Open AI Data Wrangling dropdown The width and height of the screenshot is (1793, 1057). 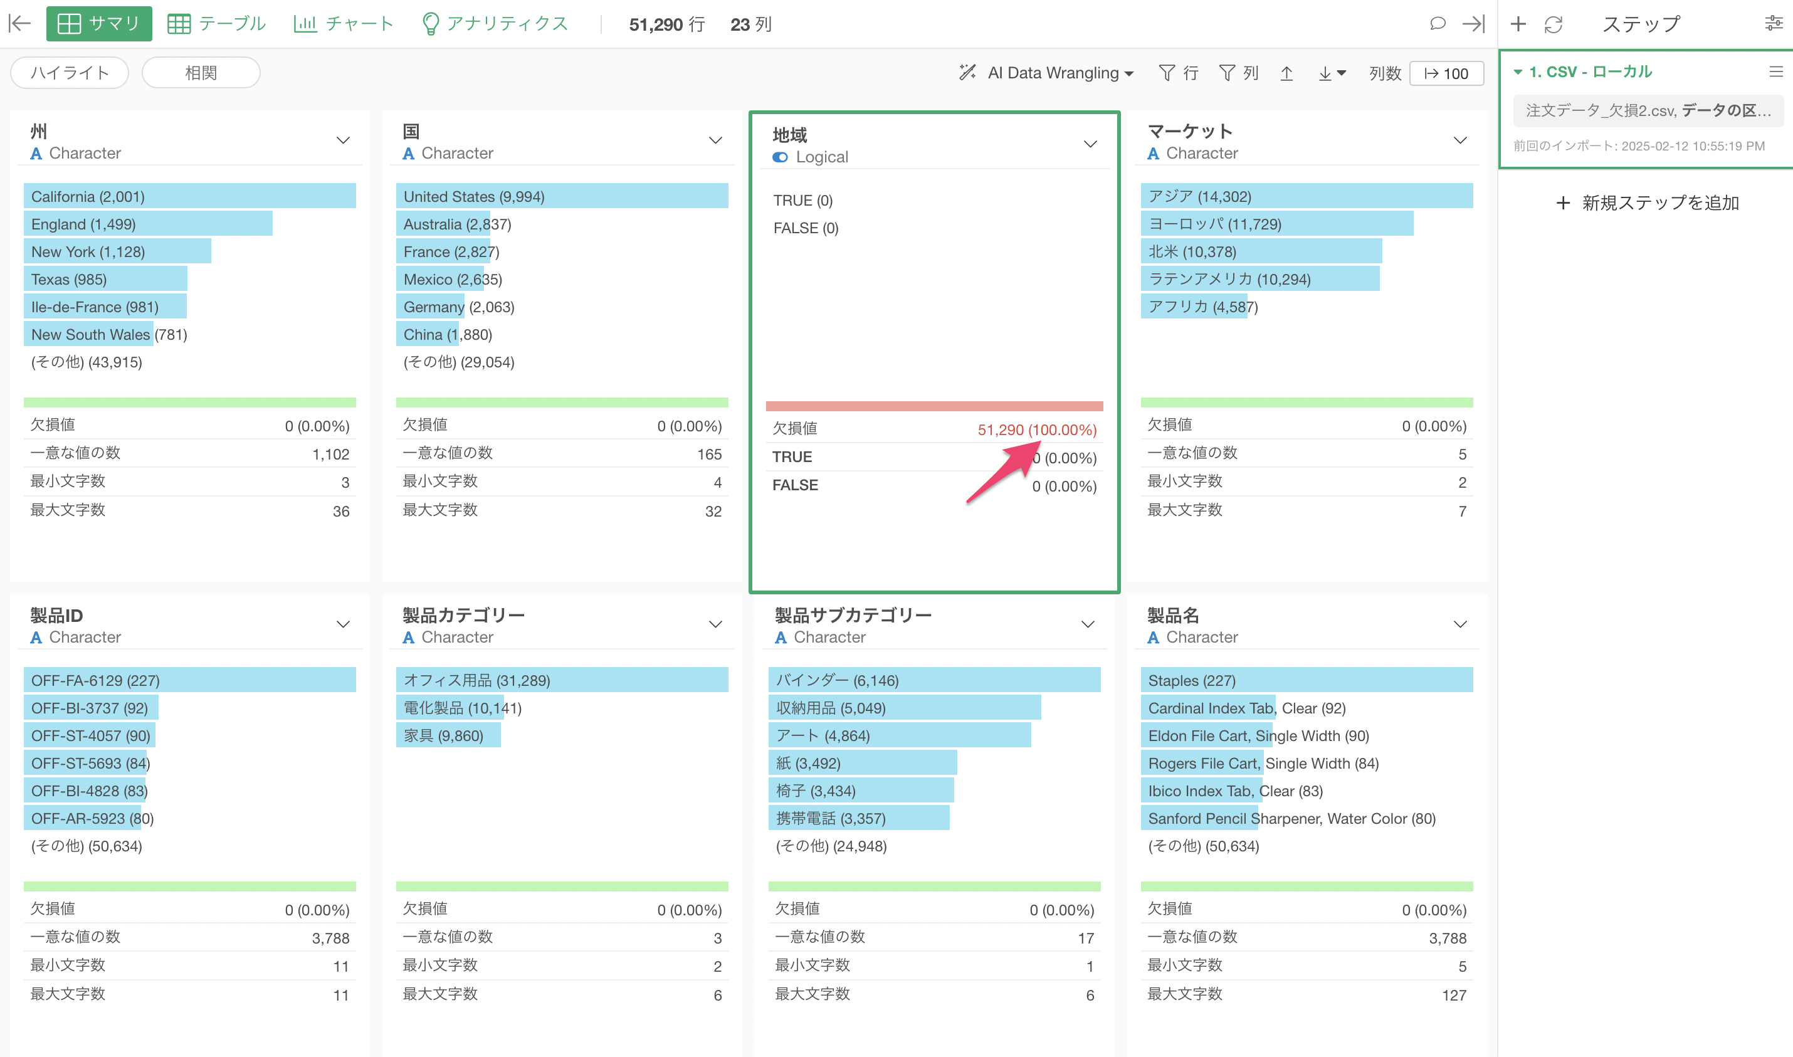[x=1046, y=73]
